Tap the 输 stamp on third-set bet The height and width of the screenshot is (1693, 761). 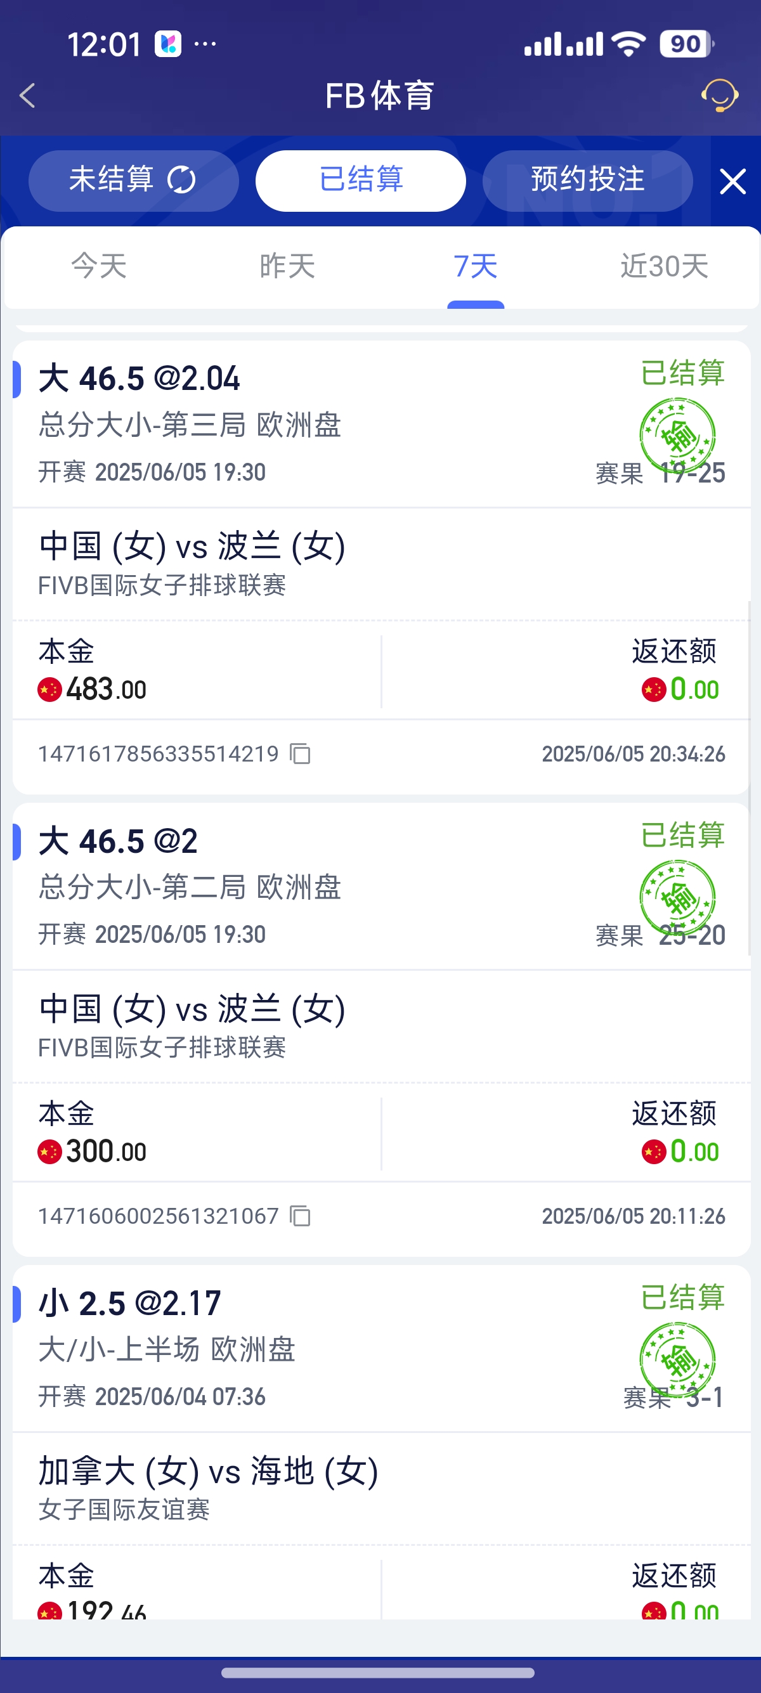(x=677, y=436)
